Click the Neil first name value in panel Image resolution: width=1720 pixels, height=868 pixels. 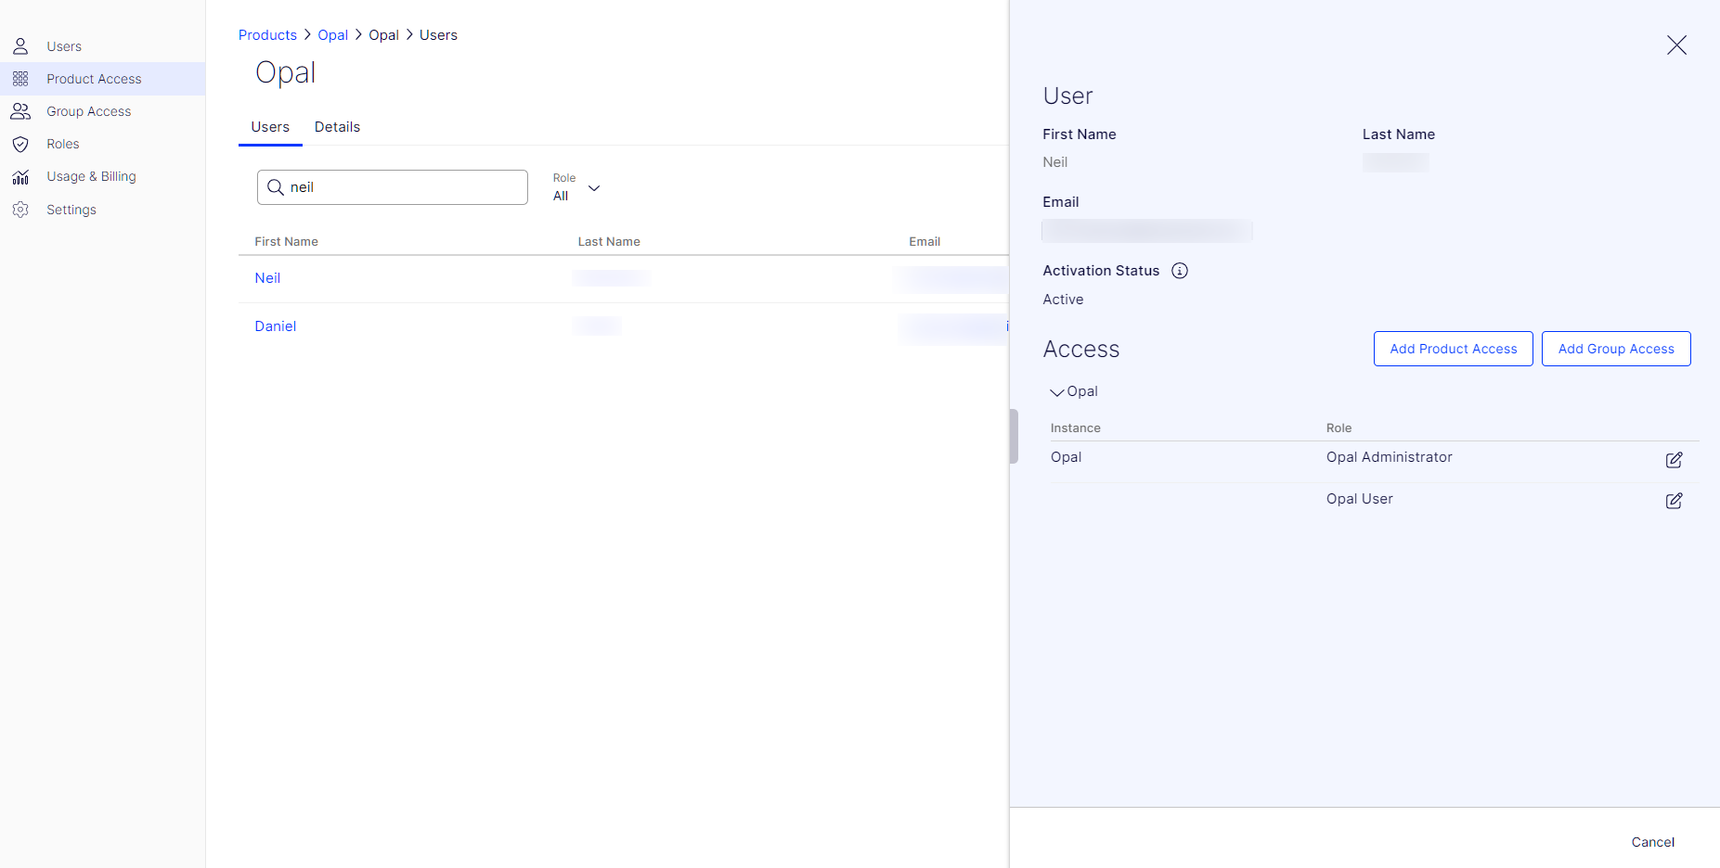pyautogui.click(x=1055, y=162)
